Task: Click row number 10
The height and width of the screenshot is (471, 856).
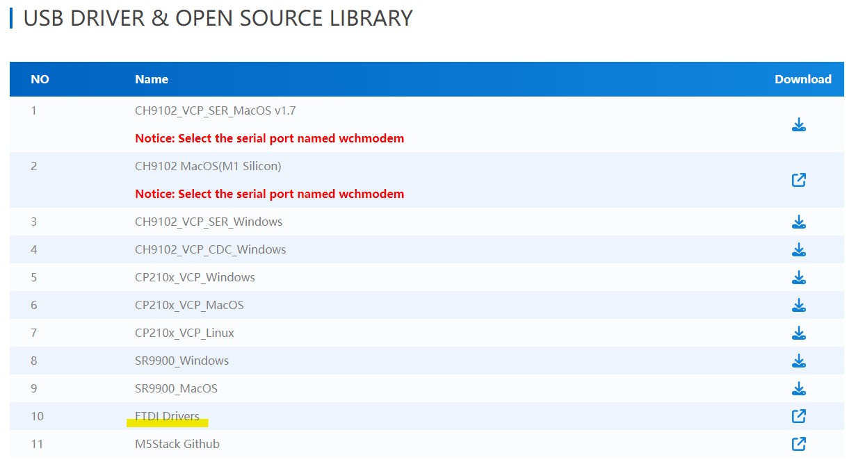Action: (x=37, y=416)
